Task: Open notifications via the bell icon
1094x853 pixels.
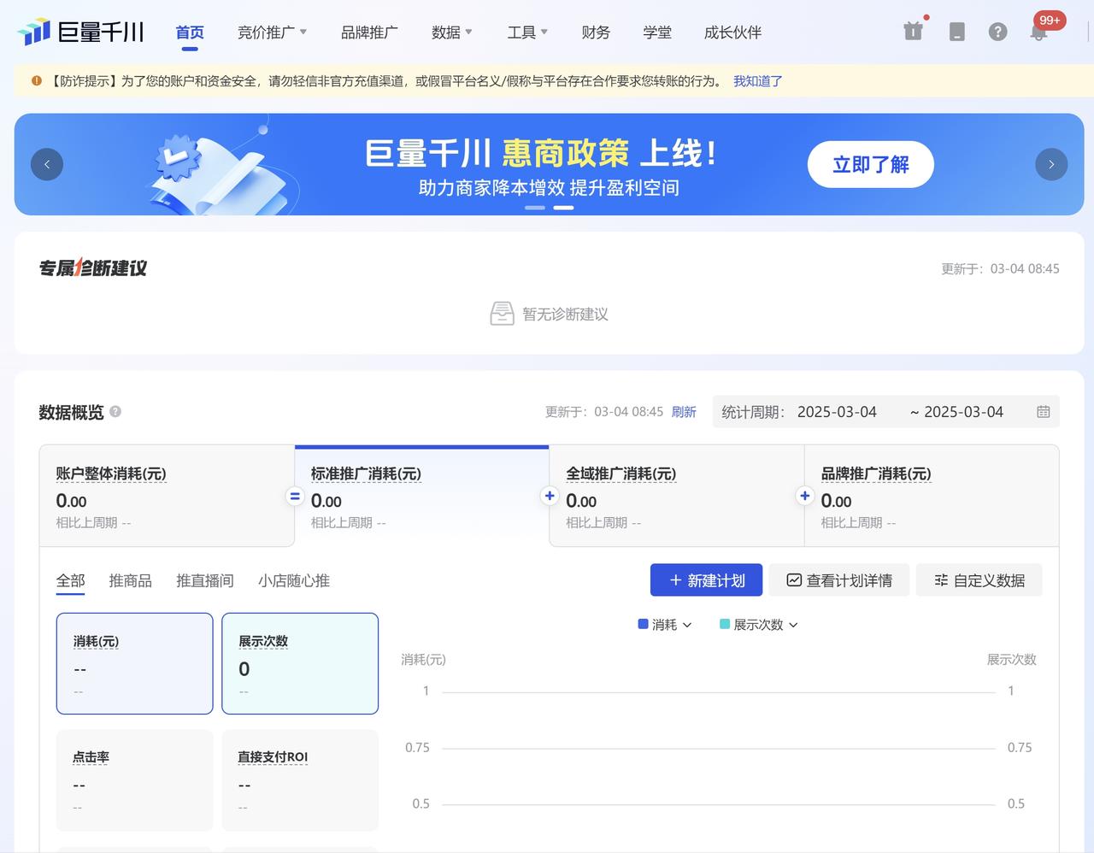Action: coord(1038,32)
